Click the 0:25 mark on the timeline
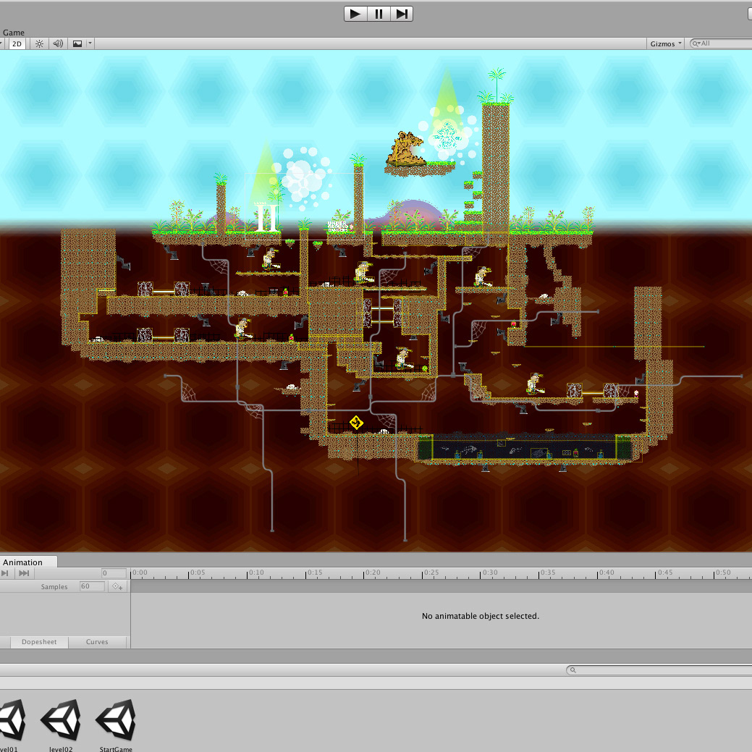752x752 pixels. coord(431,573)
